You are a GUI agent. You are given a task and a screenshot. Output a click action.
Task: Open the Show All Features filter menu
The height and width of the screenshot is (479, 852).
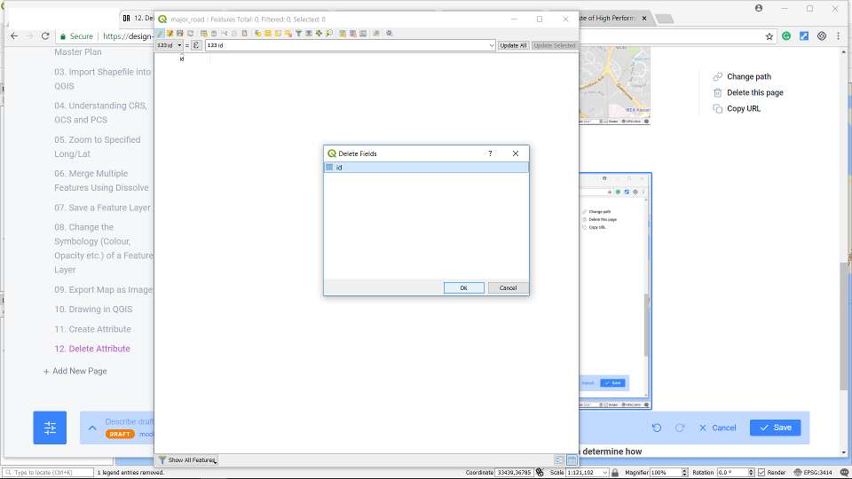point(187,460)
